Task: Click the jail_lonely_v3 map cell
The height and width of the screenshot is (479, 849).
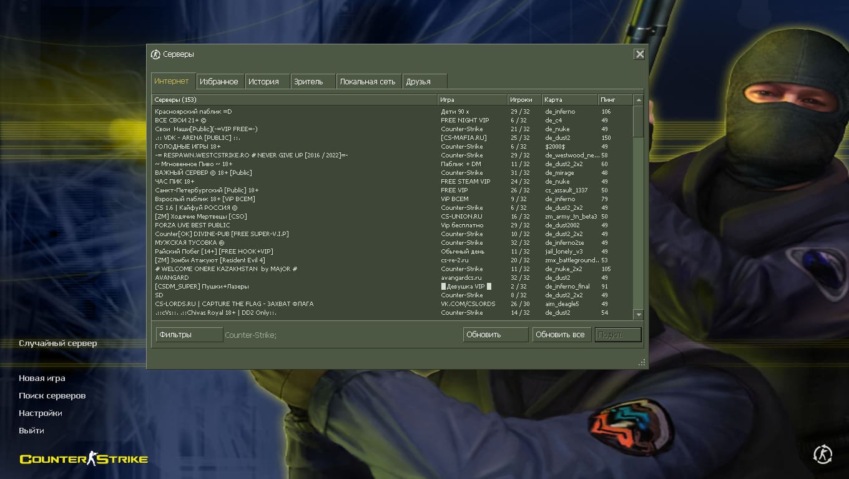Action: [563, 252]
